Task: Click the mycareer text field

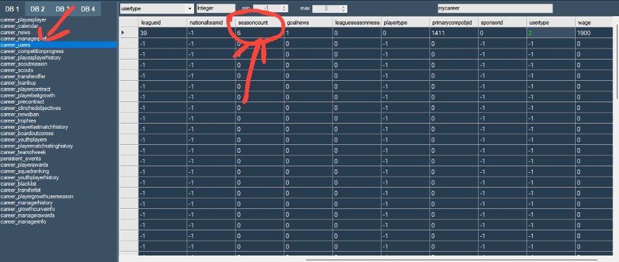Action: coord(495,8)
